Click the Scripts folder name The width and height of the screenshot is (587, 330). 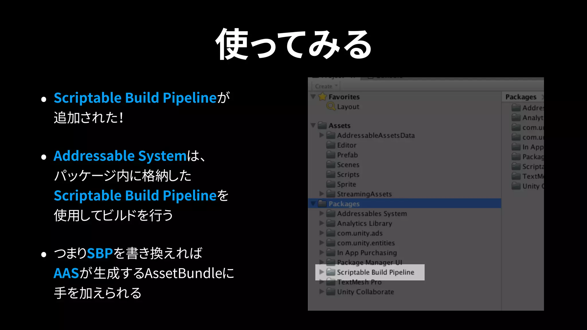point(348,174)
